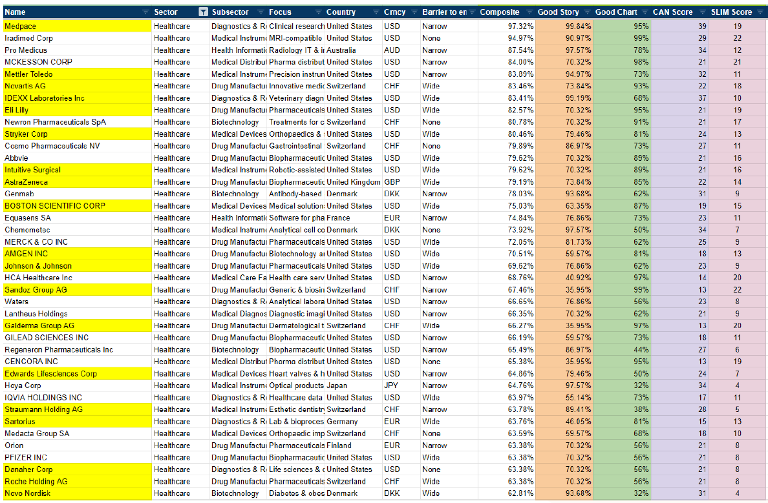The image size is (768, 503).
Task: Select Good Story 99.19% in IDEXX row
Action: pos(564,98)
